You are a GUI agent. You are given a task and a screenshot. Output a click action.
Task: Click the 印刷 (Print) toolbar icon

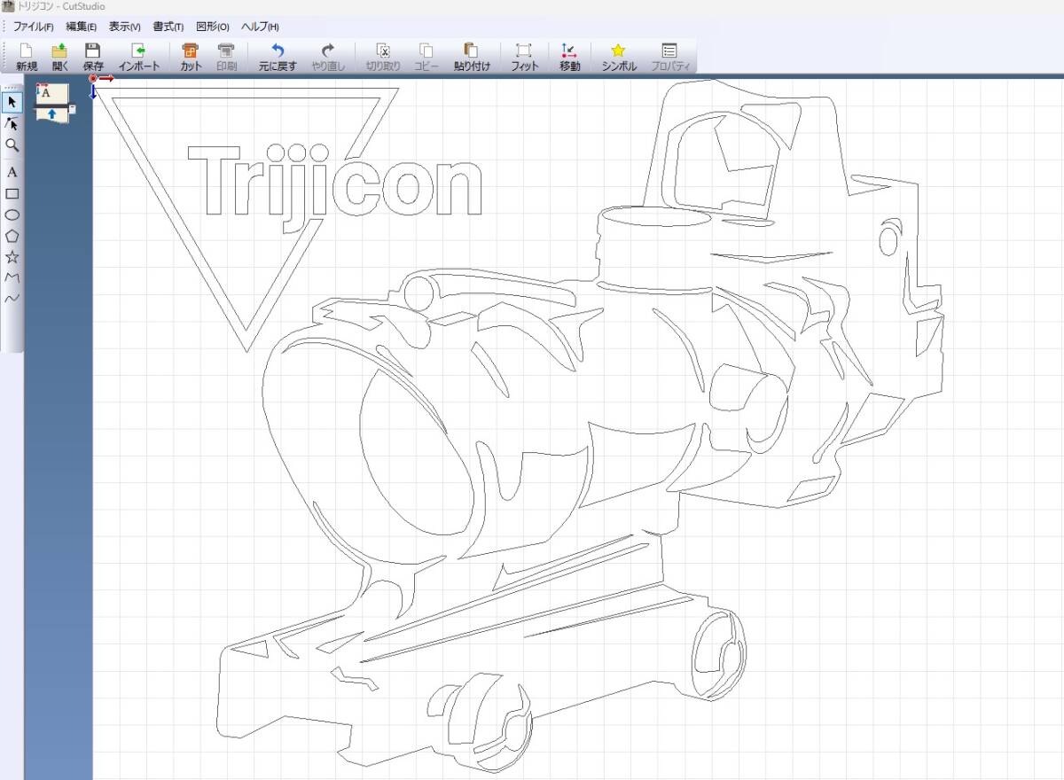pyautogui.click(x=226, y=57)
